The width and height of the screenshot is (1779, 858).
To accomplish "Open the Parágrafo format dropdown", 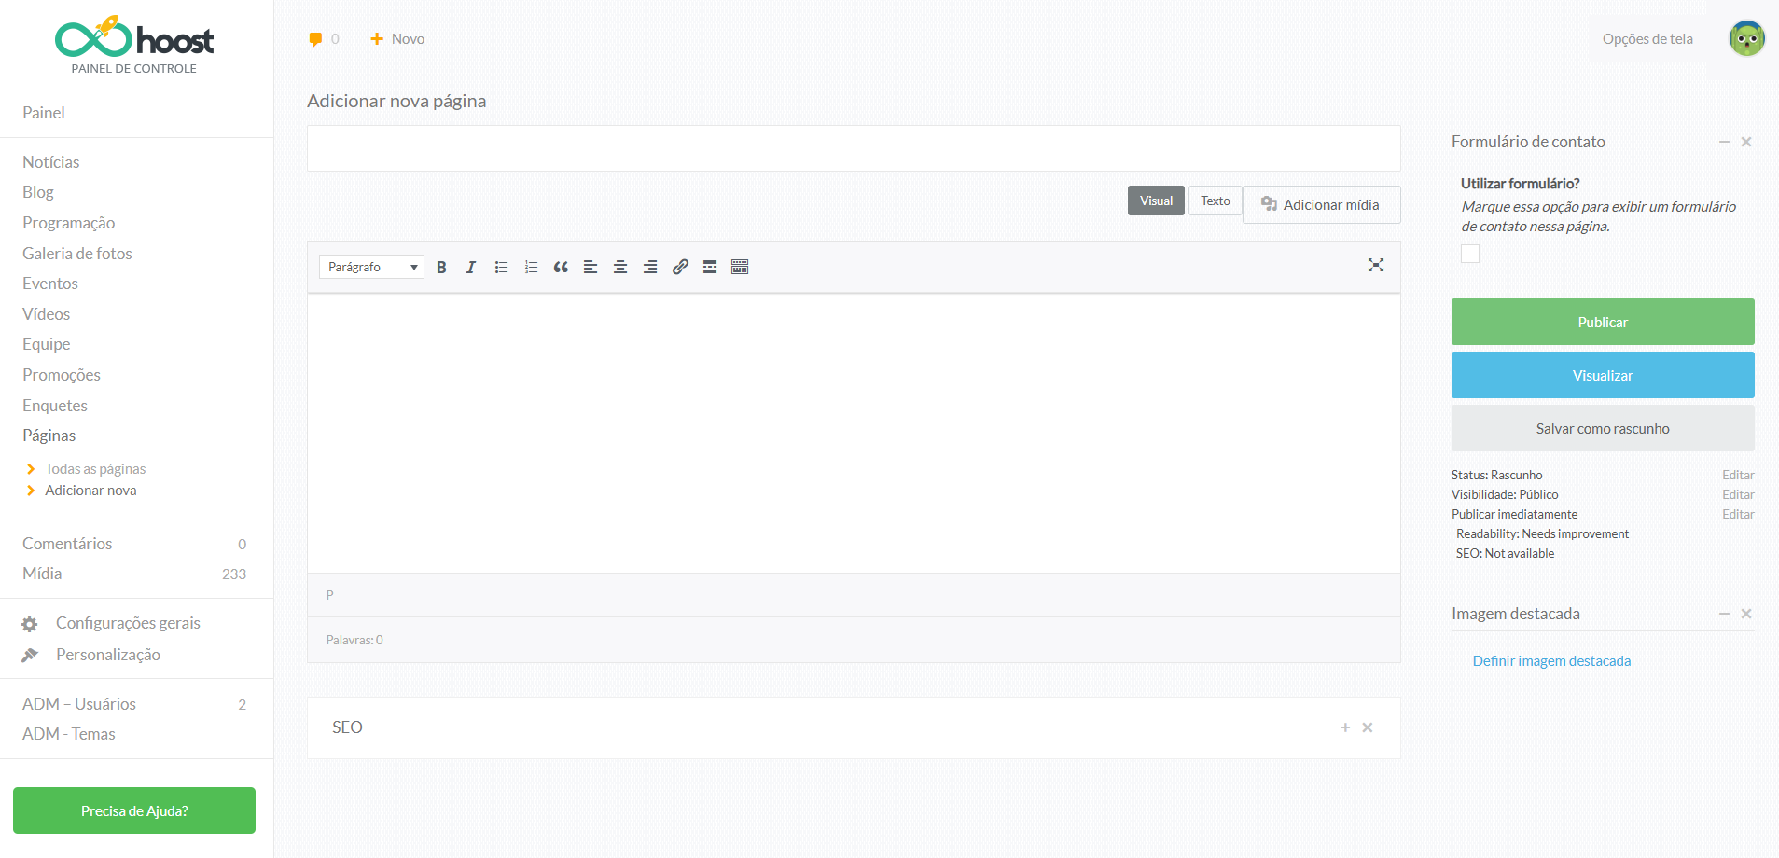I will (371, 268).
